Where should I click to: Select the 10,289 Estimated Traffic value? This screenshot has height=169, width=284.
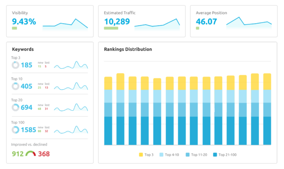coord(117,22)
